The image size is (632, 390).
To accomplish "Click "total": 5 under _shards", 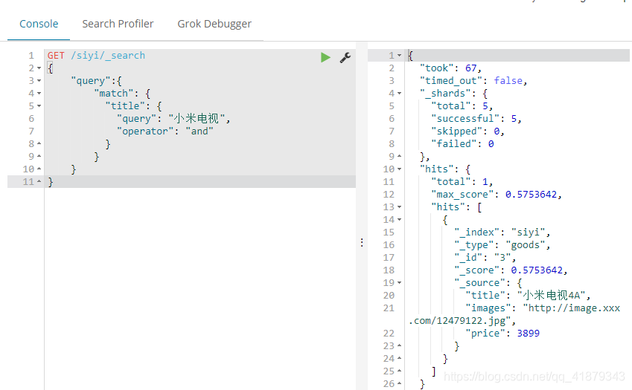I will pos(462,106).
